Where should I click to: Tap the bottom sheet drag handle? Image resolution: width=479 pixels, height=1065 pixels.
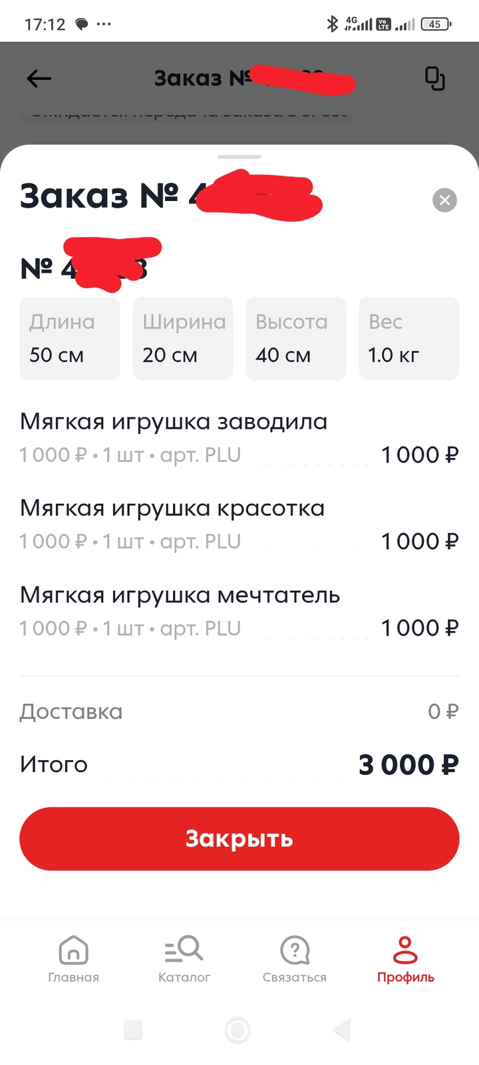coord(239,157)
